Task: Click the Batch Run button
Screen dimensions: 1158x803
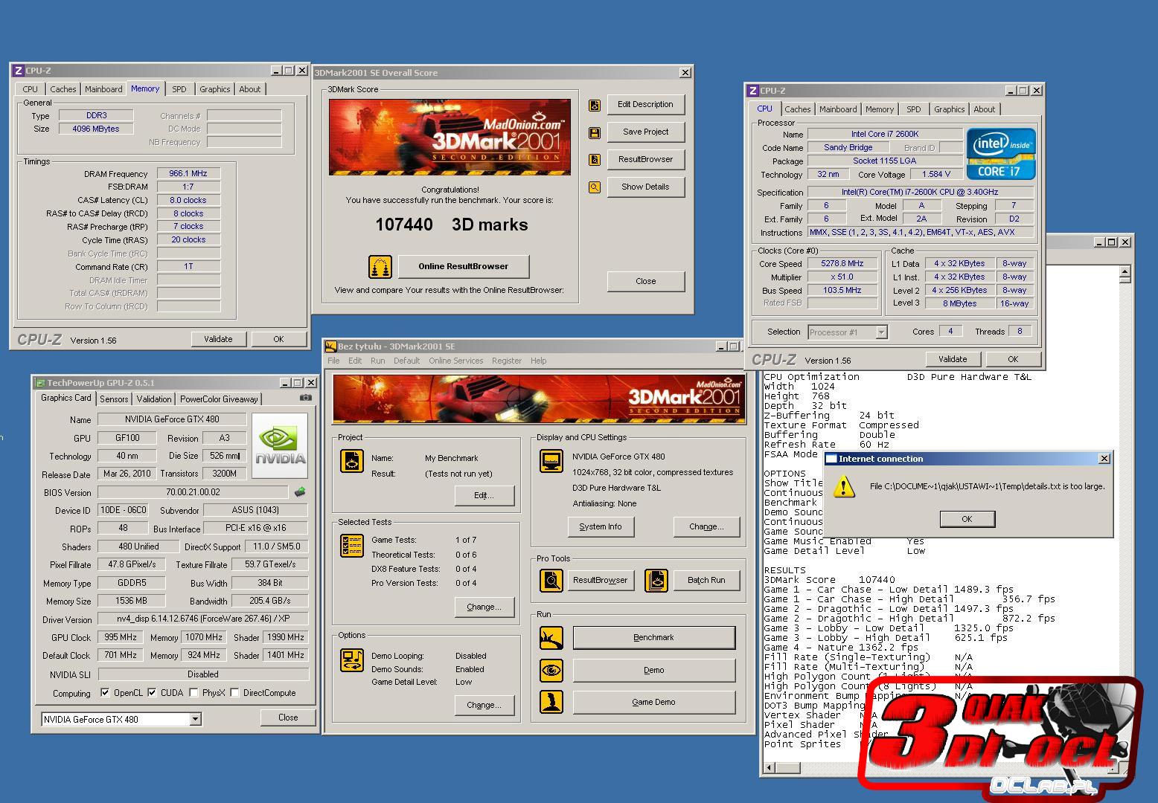Action: click(x=706, y=580)
